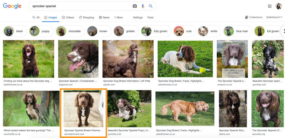Open the Settings link

click(x=138, y=17)
